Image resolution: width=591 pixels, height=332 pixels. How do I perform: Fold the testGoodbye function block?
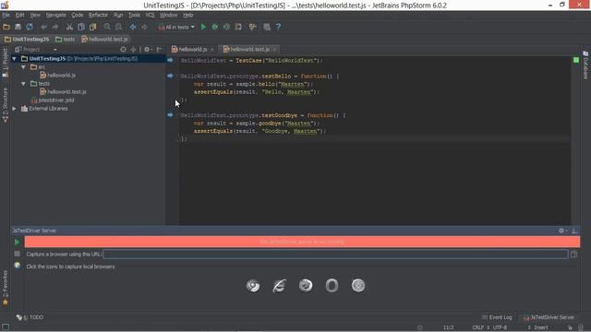(178, 115)
